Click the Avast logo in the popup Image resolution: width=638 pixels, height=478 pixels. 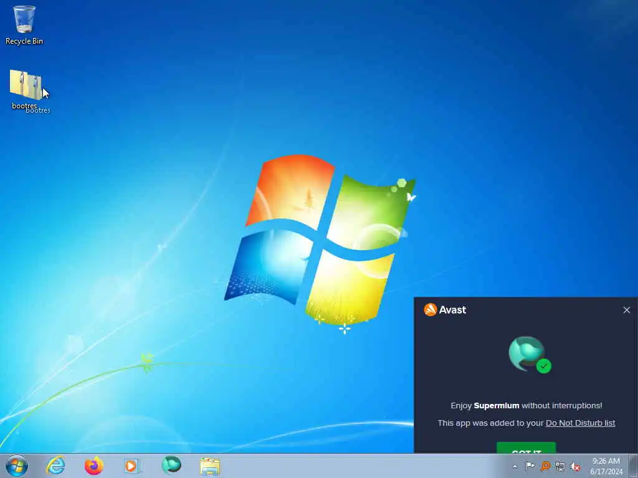445,310
